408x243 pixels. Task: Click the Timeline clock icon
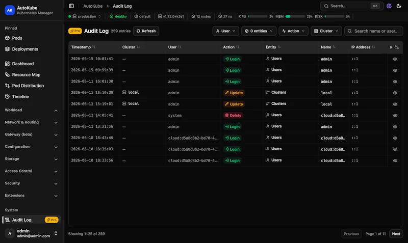pyautogui.click(x=7, y=96)
